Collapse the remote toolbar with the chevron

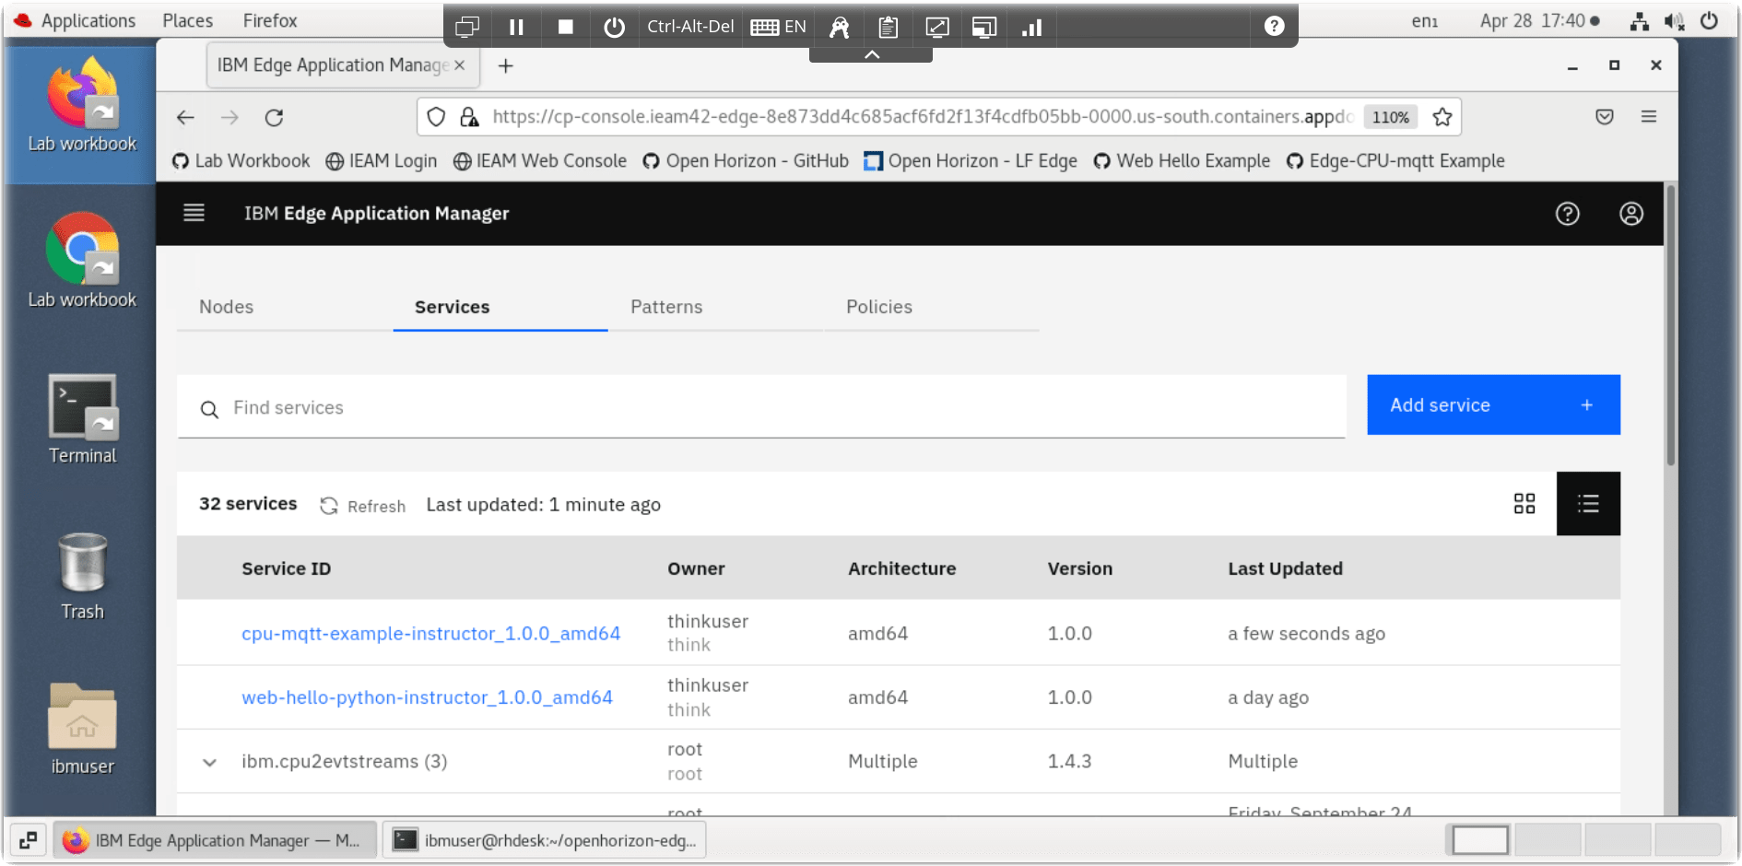871,55
